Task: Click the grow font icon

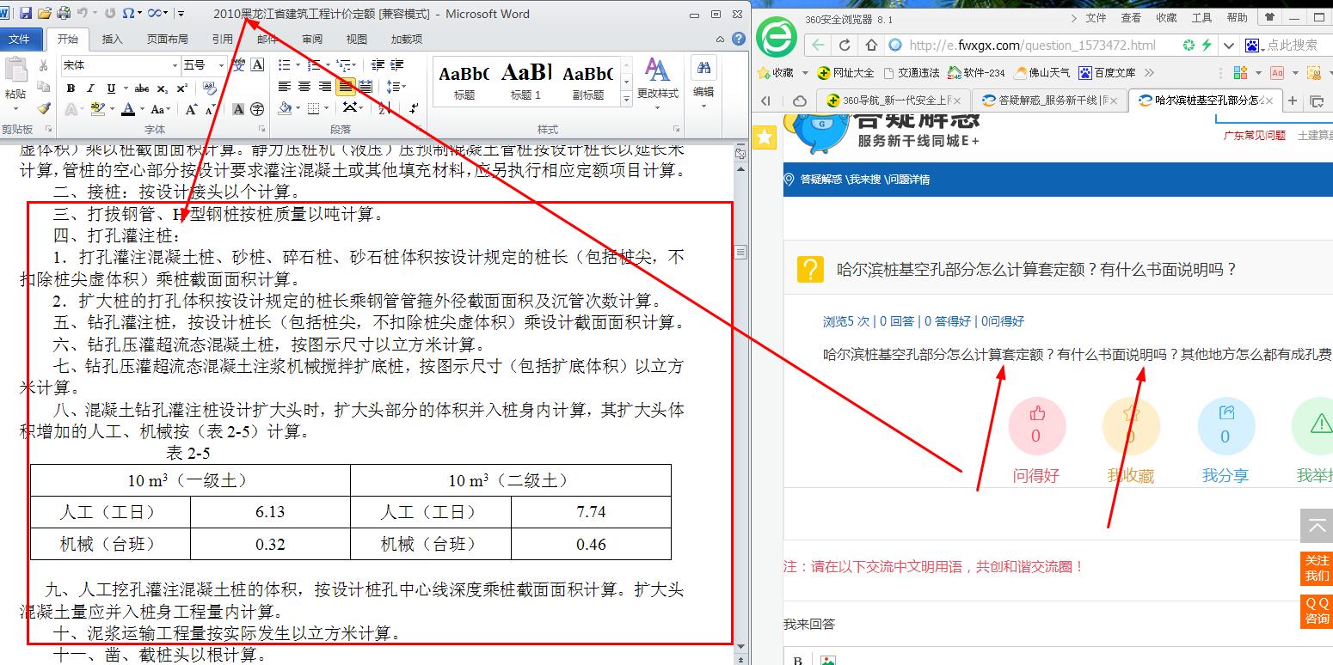Action: click(x=191, y=109)
